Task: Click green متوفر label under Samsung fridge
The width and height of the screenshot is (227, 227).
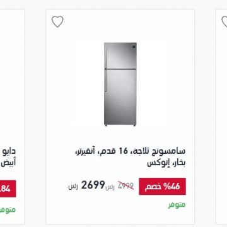Action: point(177,205)
